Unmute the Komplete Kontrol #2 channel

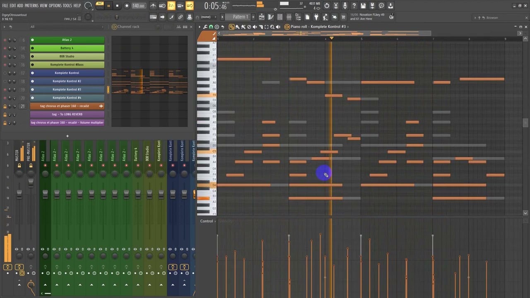coord(5,81)
